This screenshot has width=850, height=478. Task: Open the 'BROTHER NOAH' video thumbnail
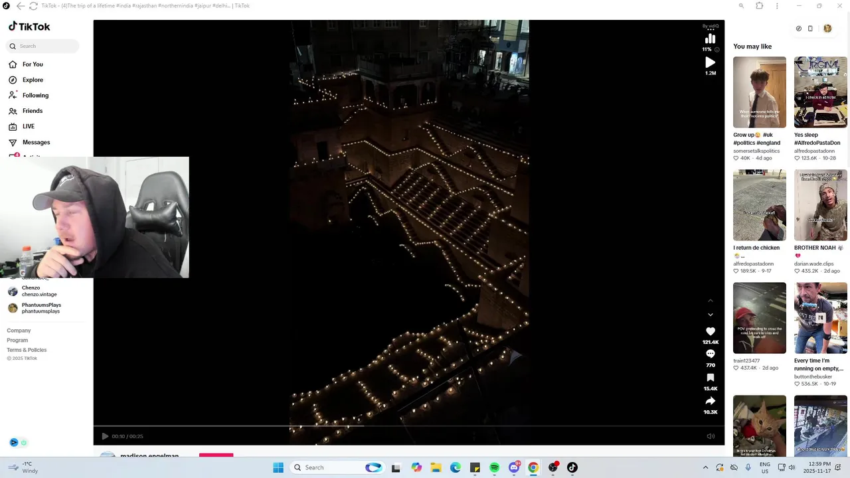821,205
